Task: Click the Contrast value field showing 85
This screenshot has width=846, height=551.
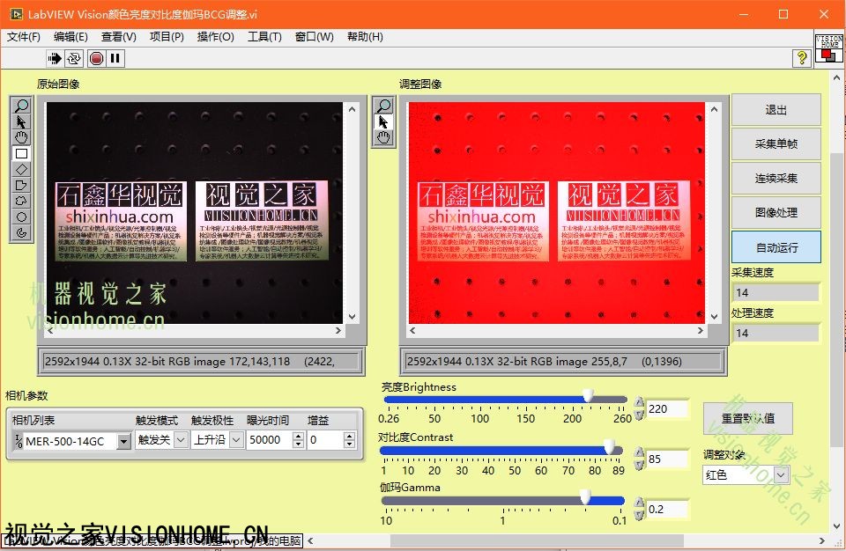Action: (x=667, y=459)
